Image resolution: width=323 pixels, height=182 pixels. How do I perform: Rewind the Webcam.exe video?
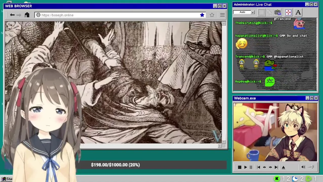(x=264, y=167)
